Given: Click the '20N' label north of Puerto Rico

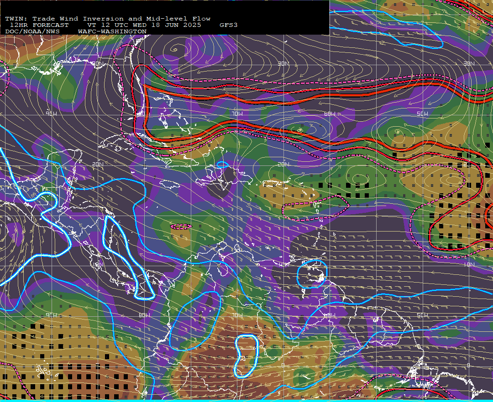Looking at the screenshot, I should [x=283, y=164].
